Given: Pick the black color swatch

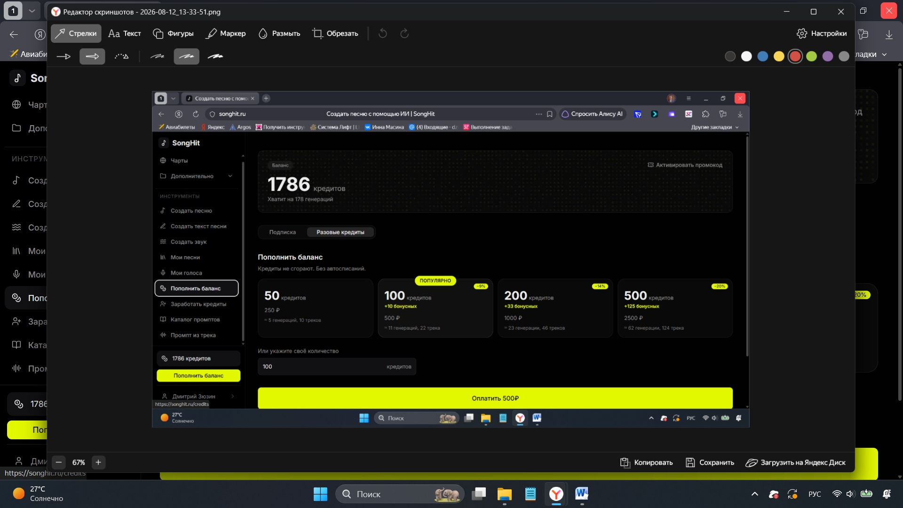Looking at the screenshot, I should click(x=730, y=56).
